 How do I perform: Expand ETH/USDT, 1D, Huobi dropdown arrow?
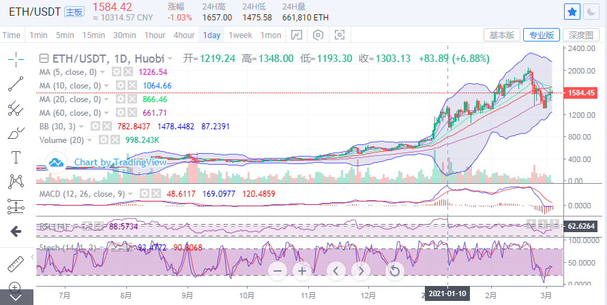point(170,59)
